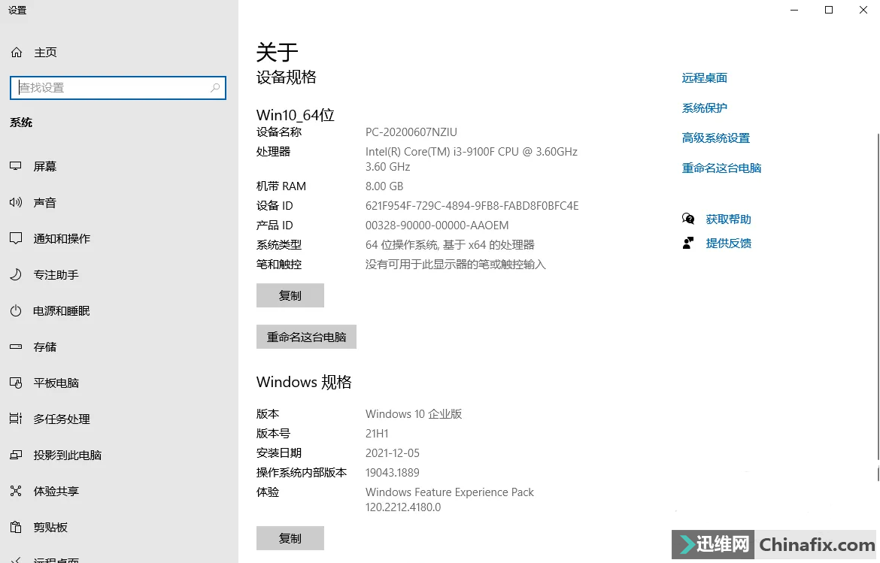Select the 通知和操作 notification icon
This screenshot has height=563, width=880.
[x=16, y=238]
